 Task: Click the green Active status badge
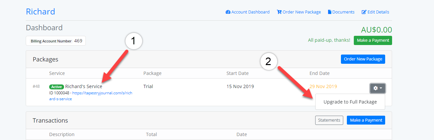pyautogui.click(x=56, y=87)
